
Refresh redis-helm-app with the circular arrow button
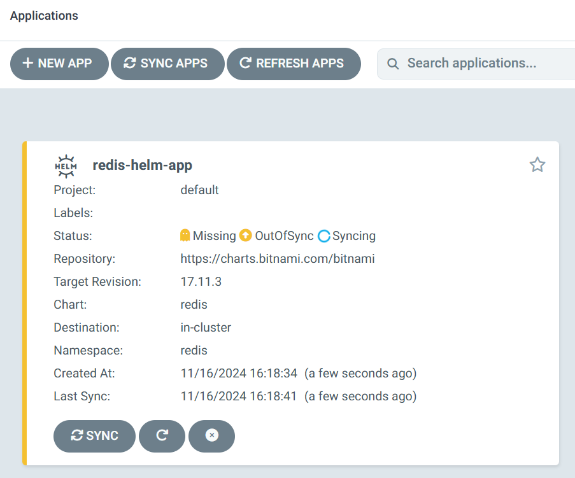pos(162,436)
